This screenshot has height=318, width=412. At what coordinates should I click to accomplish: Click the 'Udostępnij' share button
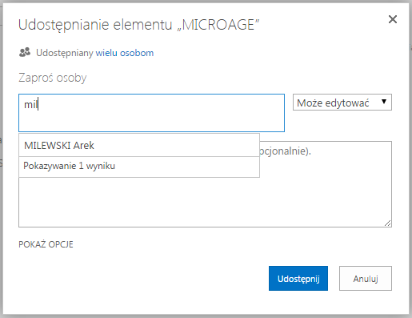298,278
